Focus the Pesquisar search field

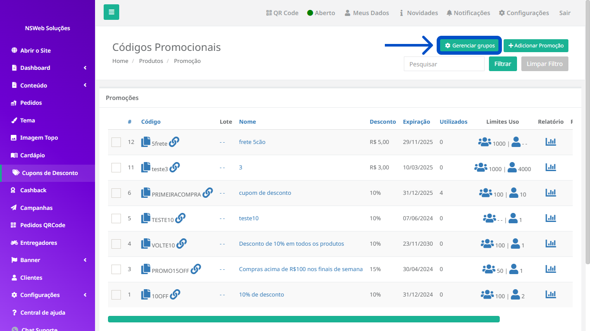click(444, 64)
